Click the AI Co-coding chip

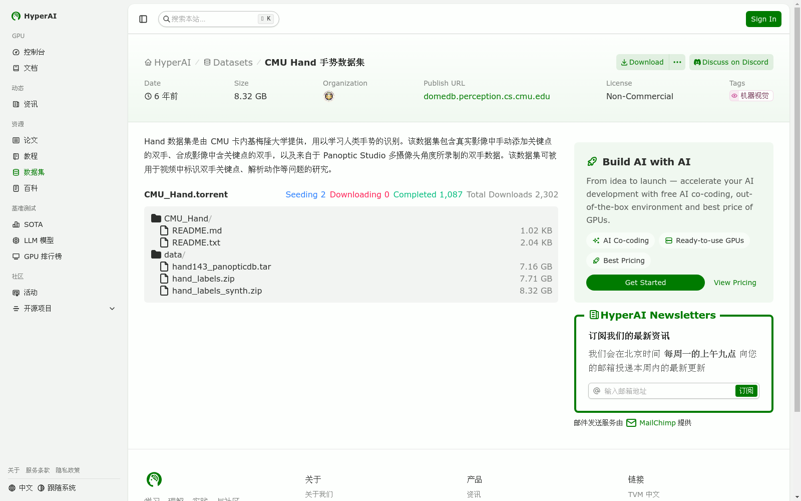pos(621,240)
